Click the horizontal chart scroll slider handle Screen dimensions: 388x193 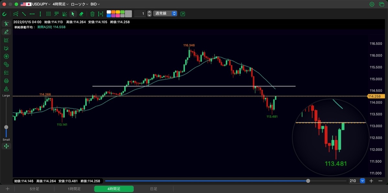coord(308,181)
